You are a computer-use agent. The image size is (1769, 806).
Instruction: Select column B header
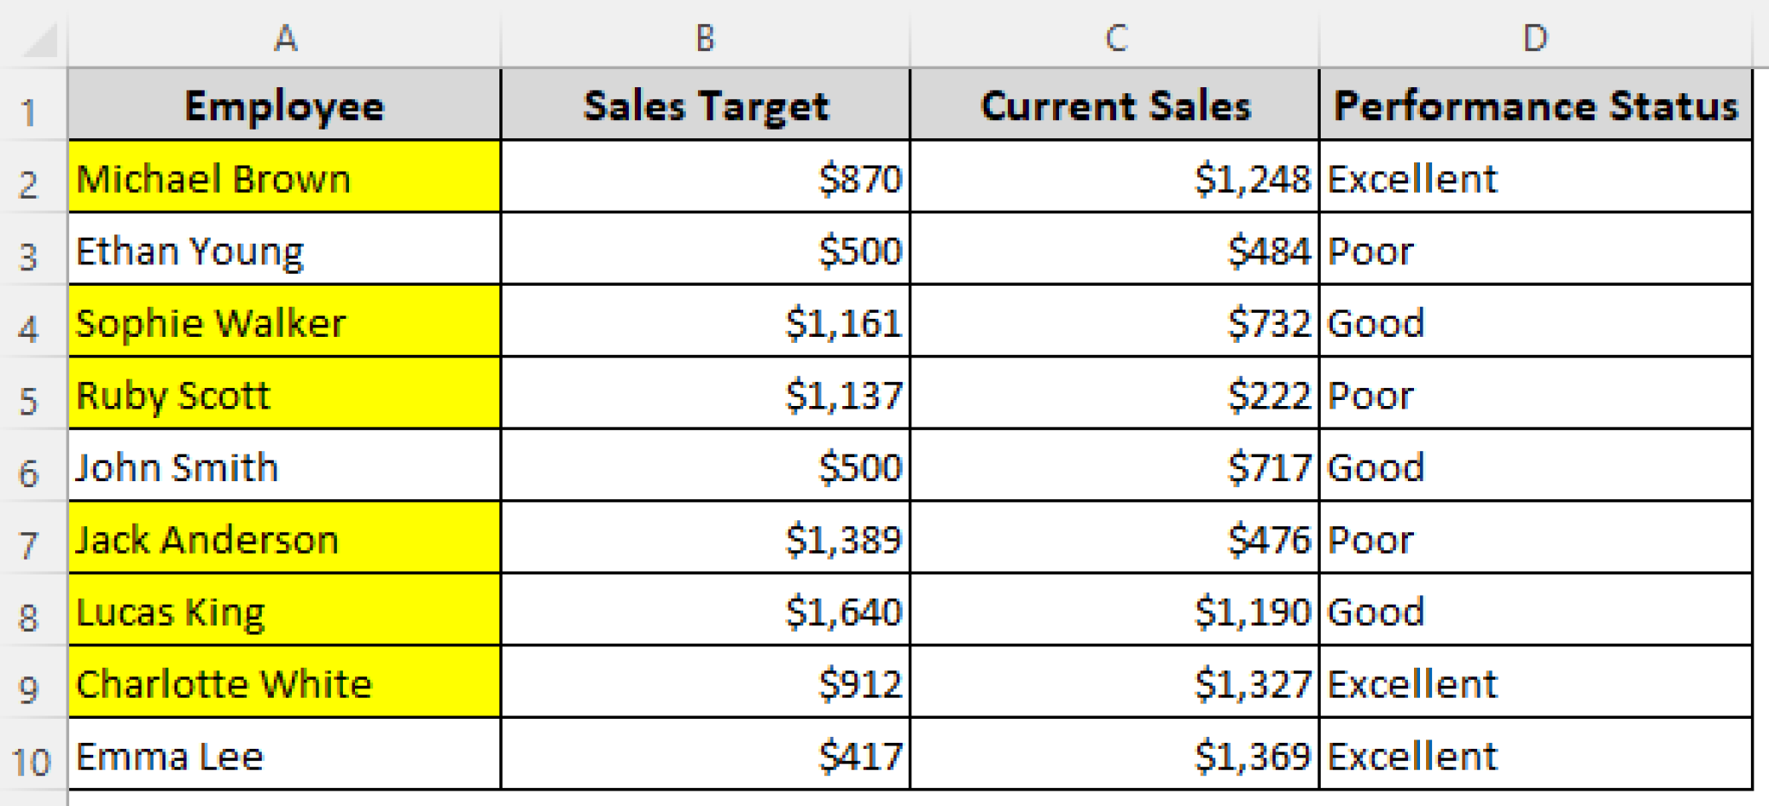coord(704,36)
